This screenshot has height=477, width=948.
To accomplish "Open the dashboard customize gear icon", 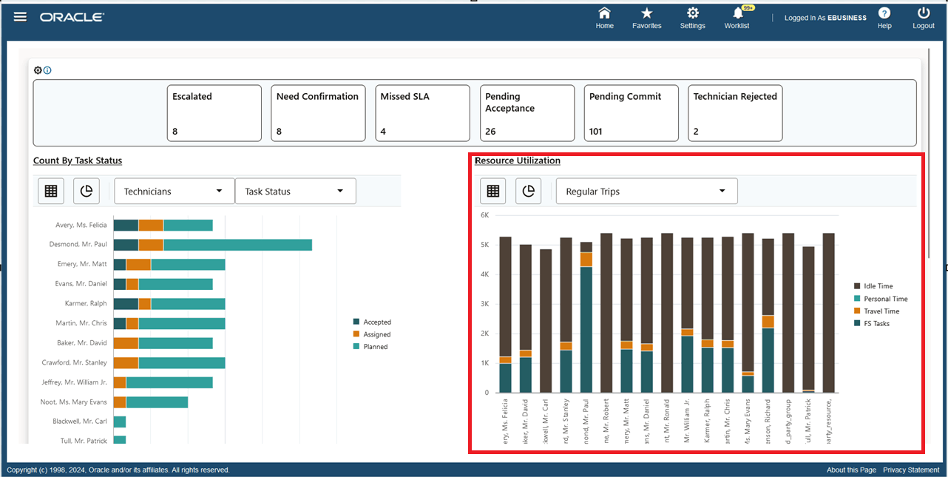I will tap(38, 70).
